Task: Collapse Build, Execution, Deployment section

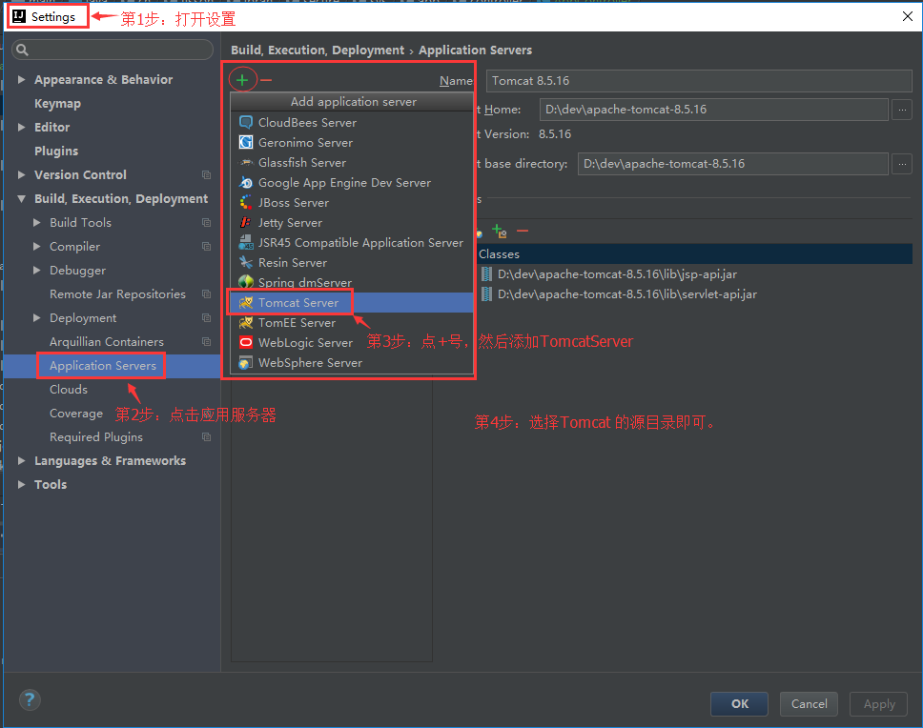Action: [22, 199]
